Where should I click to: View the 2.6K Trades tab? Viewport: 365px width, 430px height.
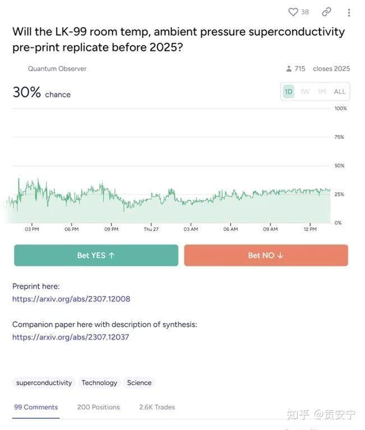157,407
